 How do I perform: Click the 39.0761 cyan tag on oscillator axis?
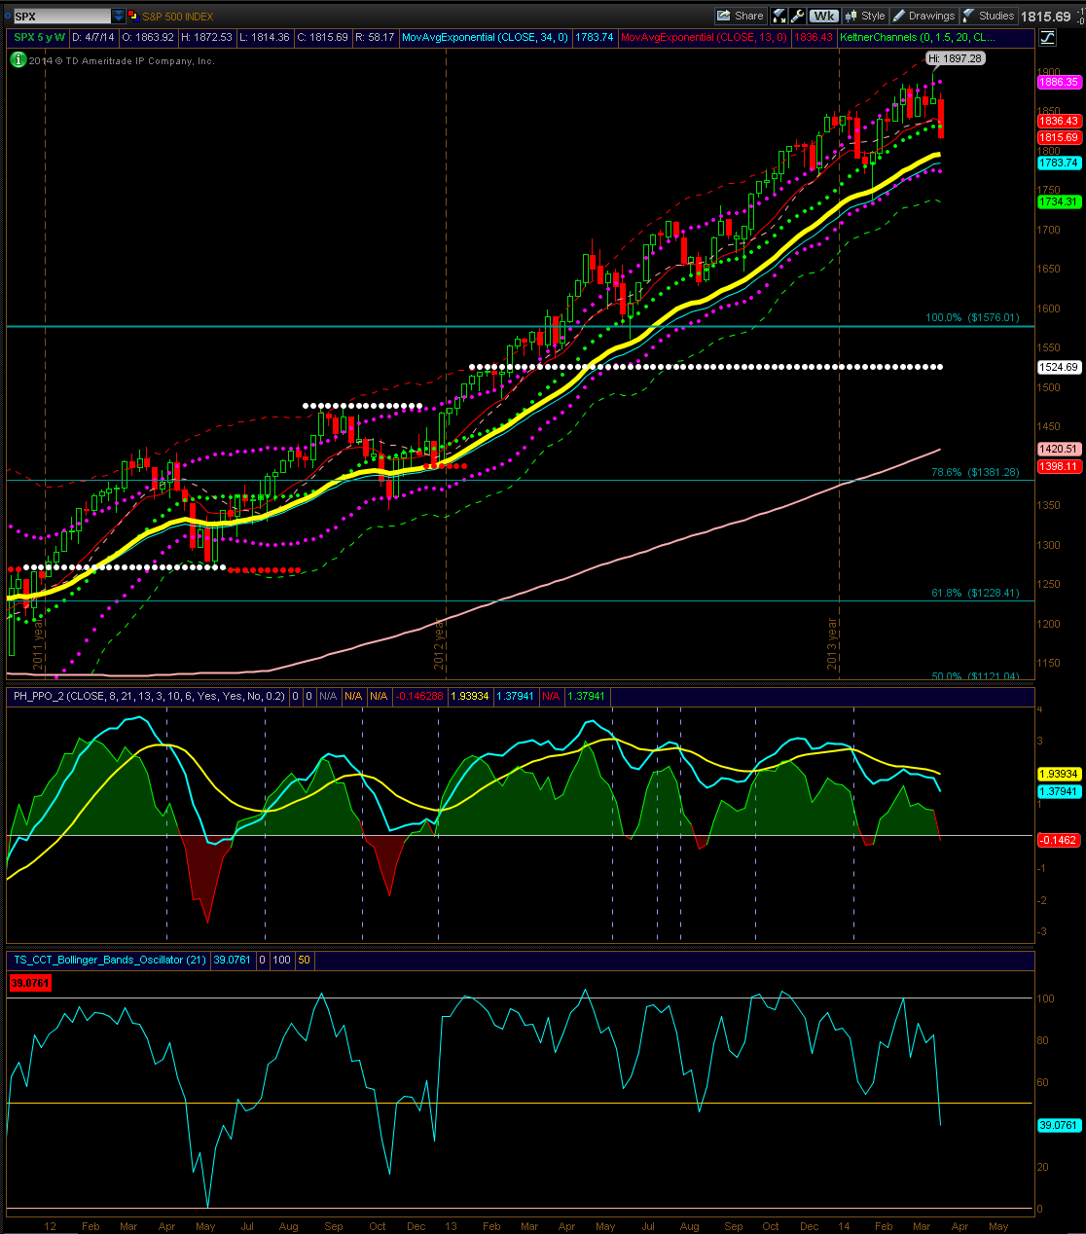coord(1059,1125)
